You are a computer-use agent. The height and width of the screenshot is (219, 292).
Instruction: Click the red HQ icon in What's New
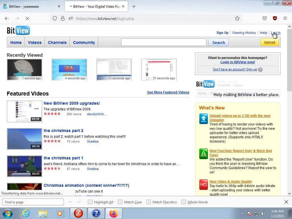pyautogui.click(x=204, y=184)
